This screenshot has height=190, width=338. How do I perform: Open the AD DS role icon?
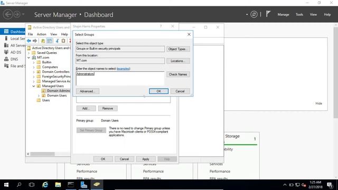click(6, 52)
